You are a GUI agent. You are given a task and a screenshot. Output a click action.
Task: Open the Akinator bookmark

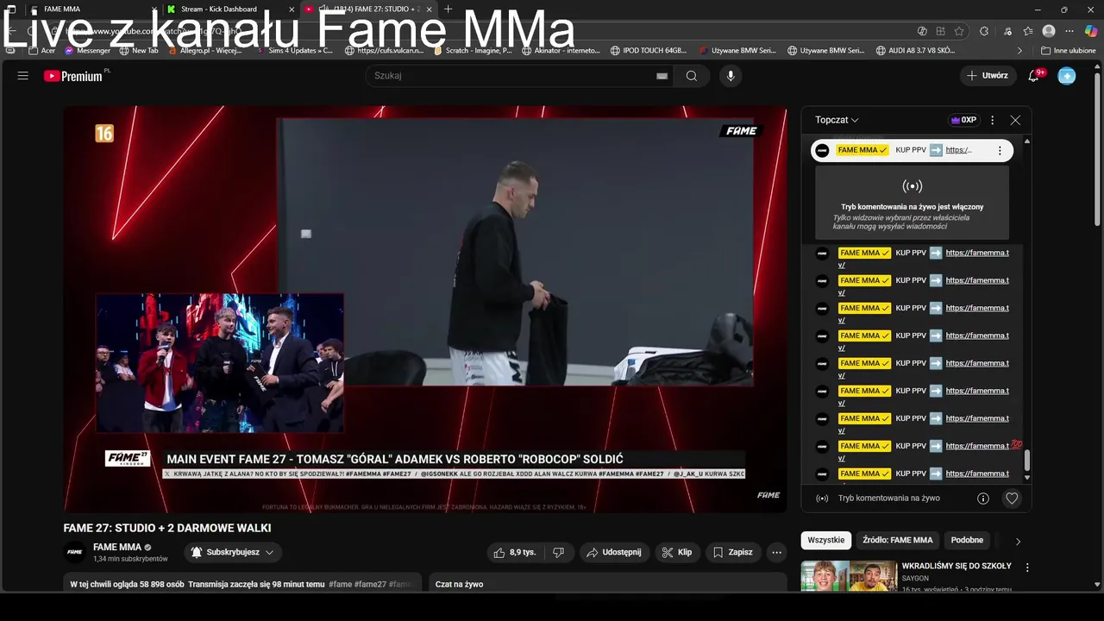pyautogui.click(x=561, y=51)
